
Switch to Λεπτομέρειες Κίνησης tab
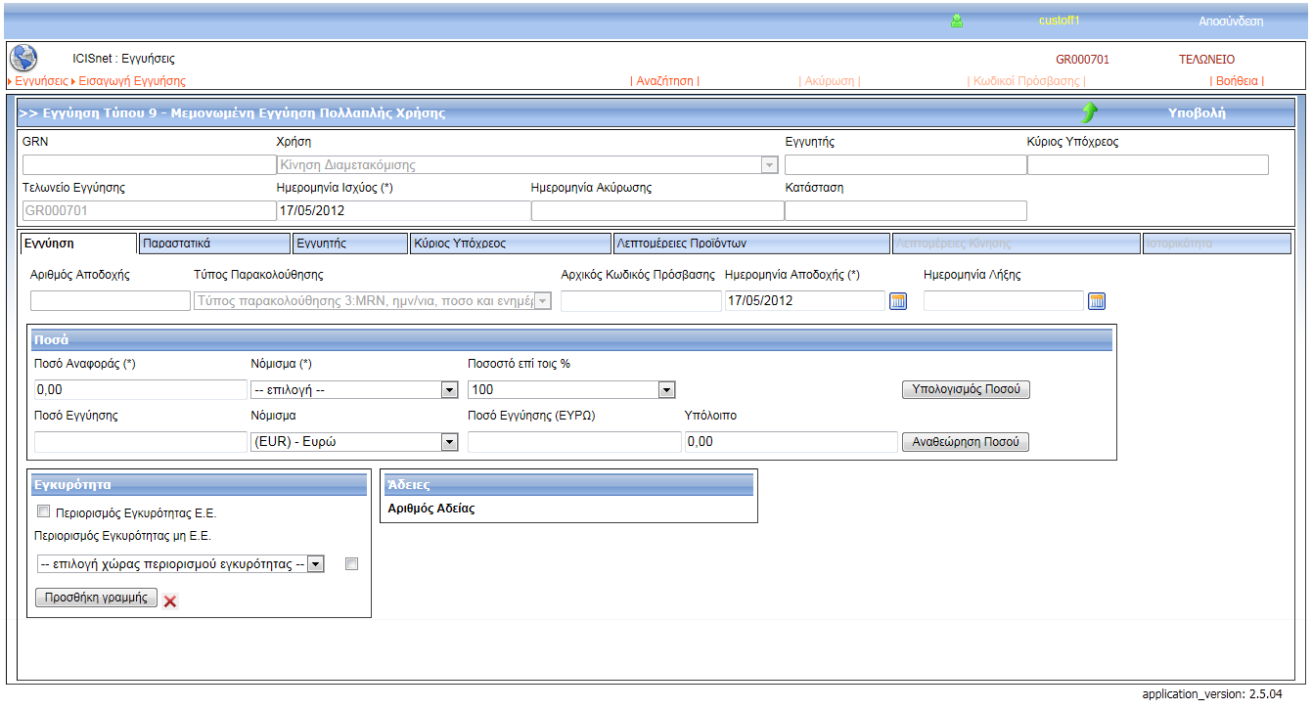click(1017, 243)
